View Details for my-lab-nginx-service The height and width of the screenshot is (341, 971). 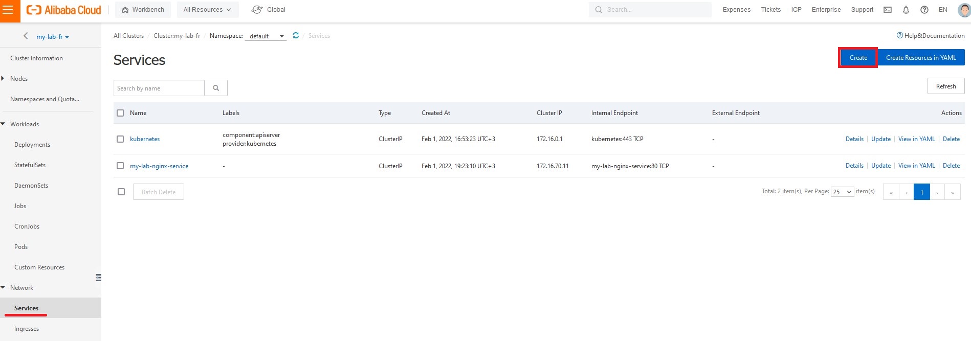854,166
